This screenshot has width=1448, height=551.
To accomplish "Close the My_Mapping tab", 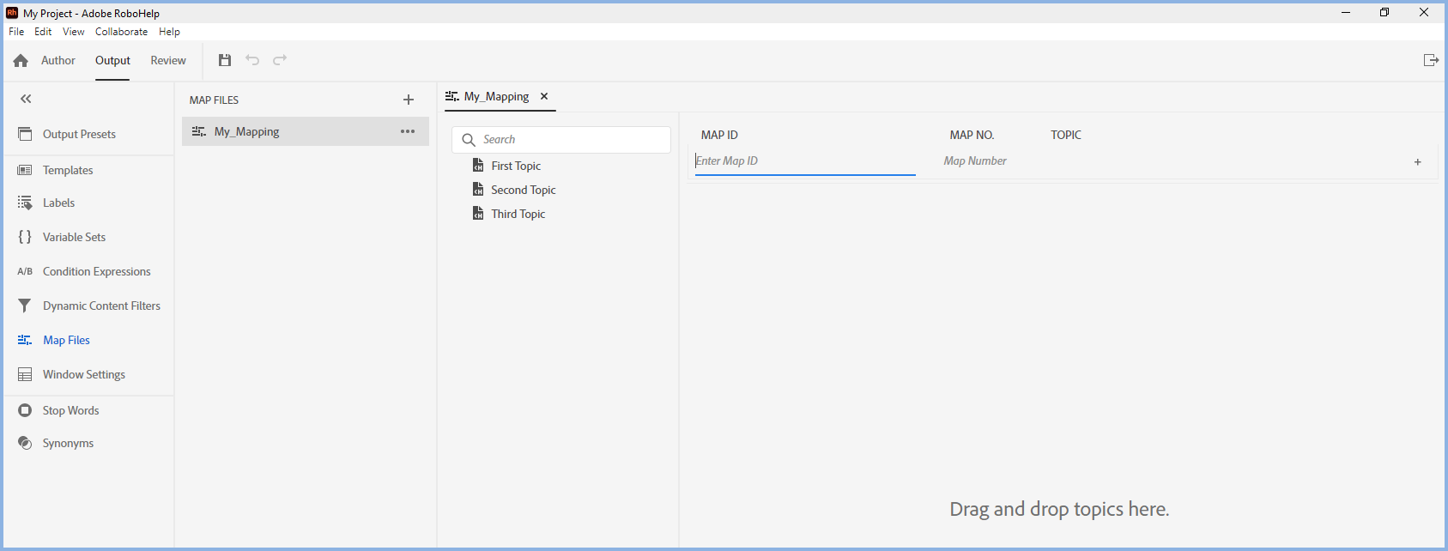I will coord(544,96).
